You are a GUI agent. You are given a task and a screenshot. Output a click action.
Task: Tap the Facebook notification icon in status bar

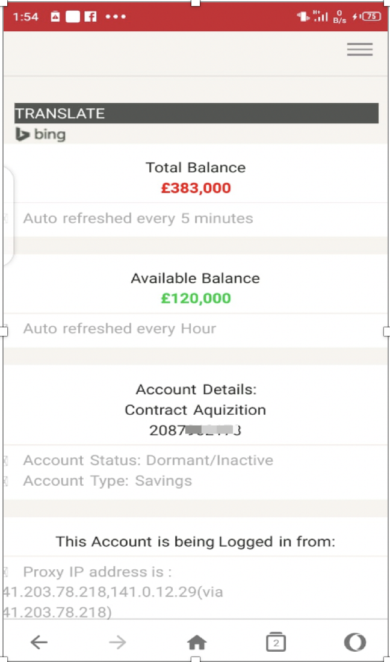point(90,16)
